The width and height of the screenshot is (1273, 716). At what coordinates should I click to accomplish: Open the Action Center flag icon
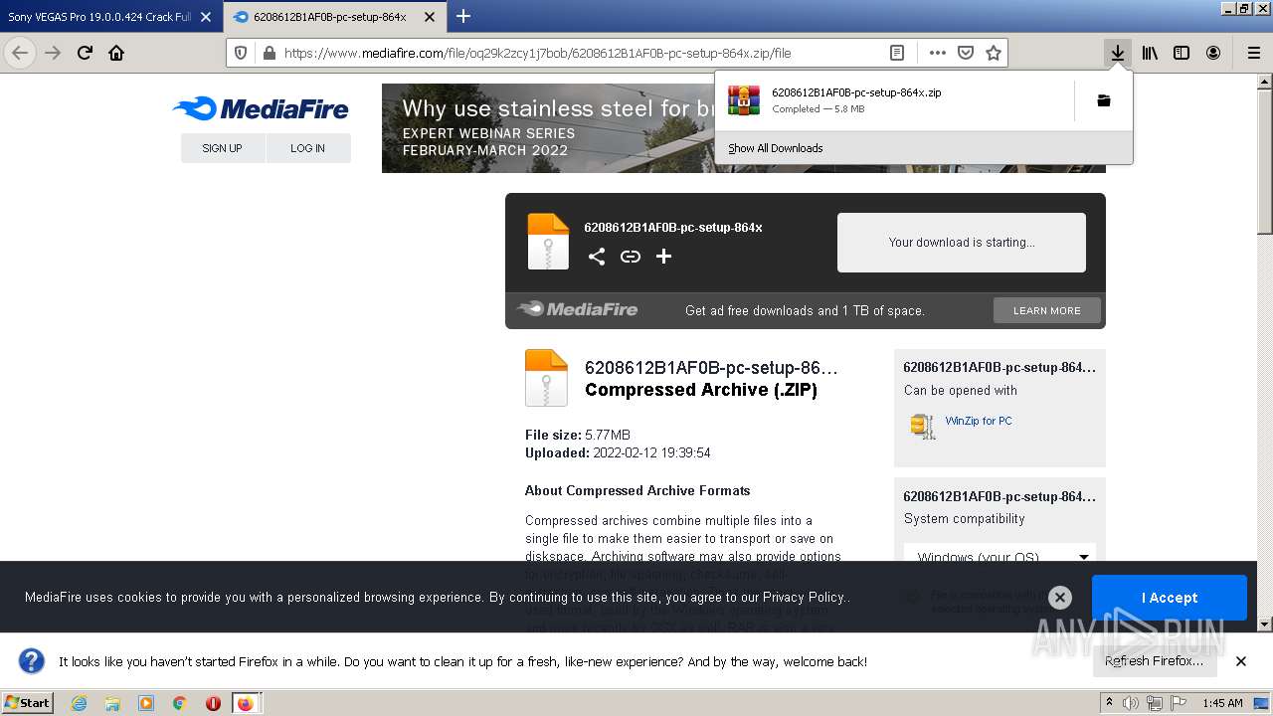point(1178,703)
